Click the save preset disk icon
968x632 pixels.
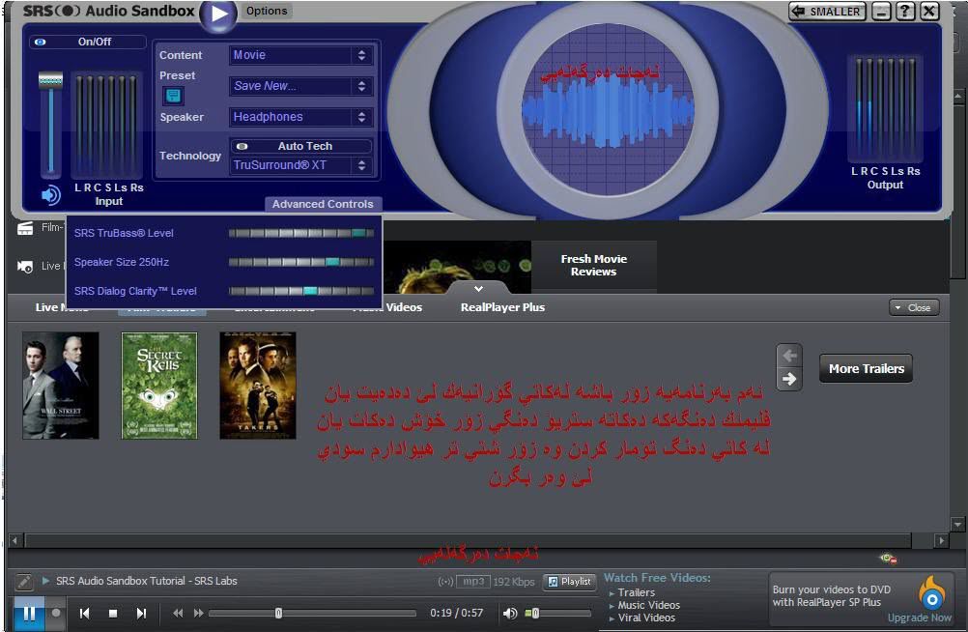[x=173, y=95]
